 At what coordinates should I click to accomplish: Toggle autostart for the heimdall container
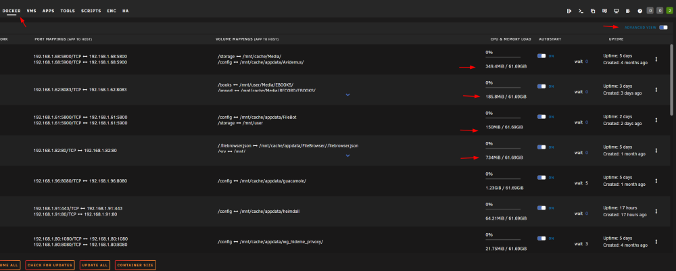(541, 207)
